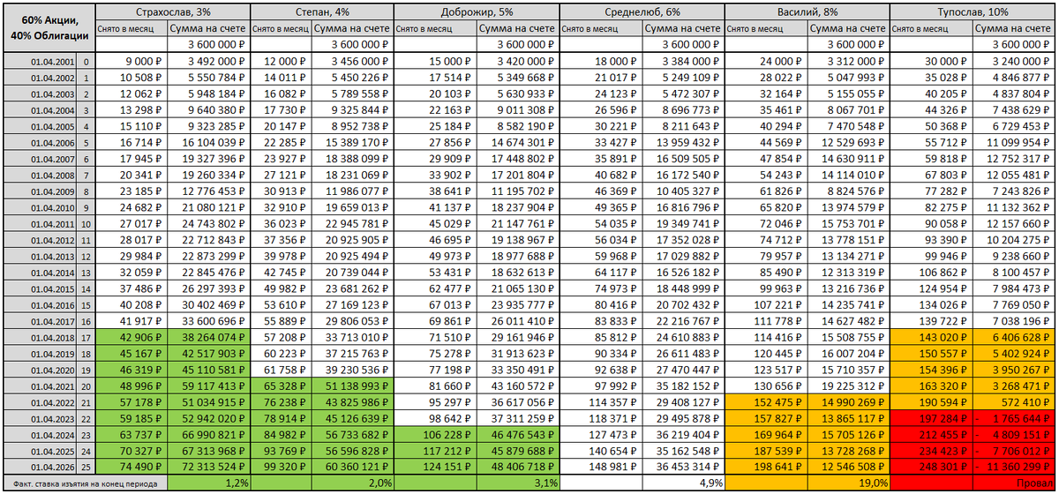Select the green cell "106 228 ₽"
The height and width of the screenshot is (494, 1059).
[435, 433]
